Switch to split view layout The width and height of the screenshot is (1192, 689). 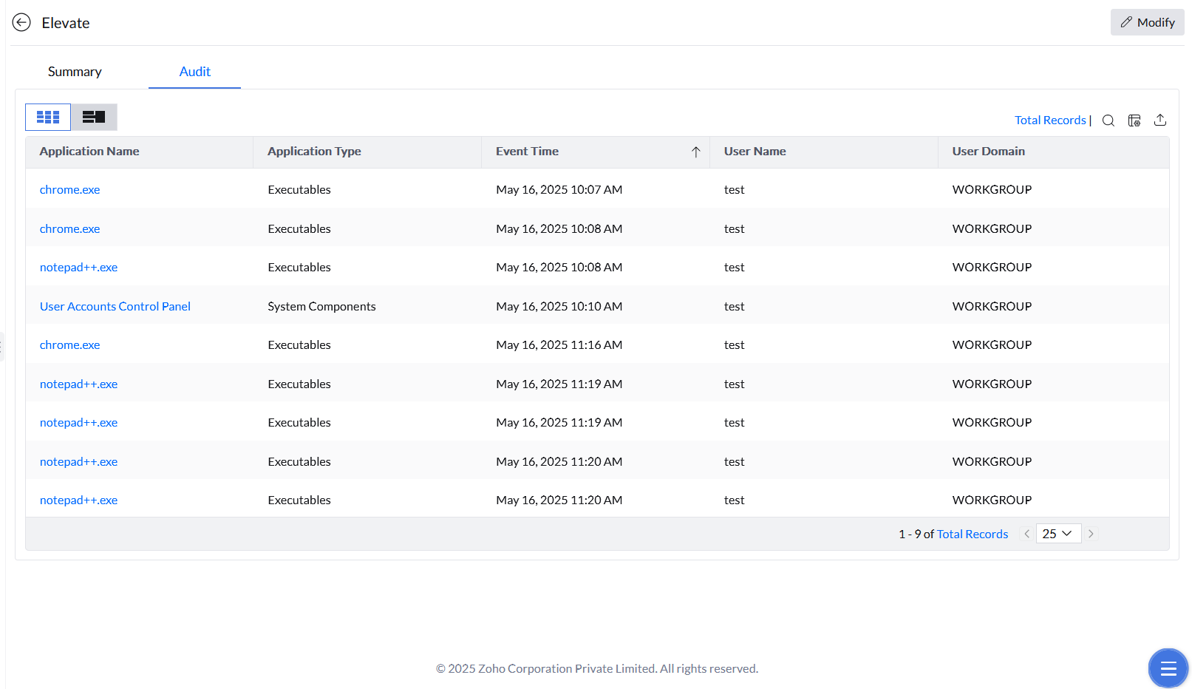93,117
